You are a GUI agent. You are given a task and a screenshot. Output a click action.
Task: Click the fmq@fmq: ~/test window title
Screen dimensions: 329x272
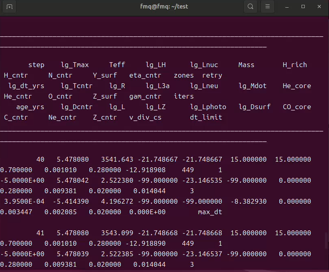click(164, 6)
